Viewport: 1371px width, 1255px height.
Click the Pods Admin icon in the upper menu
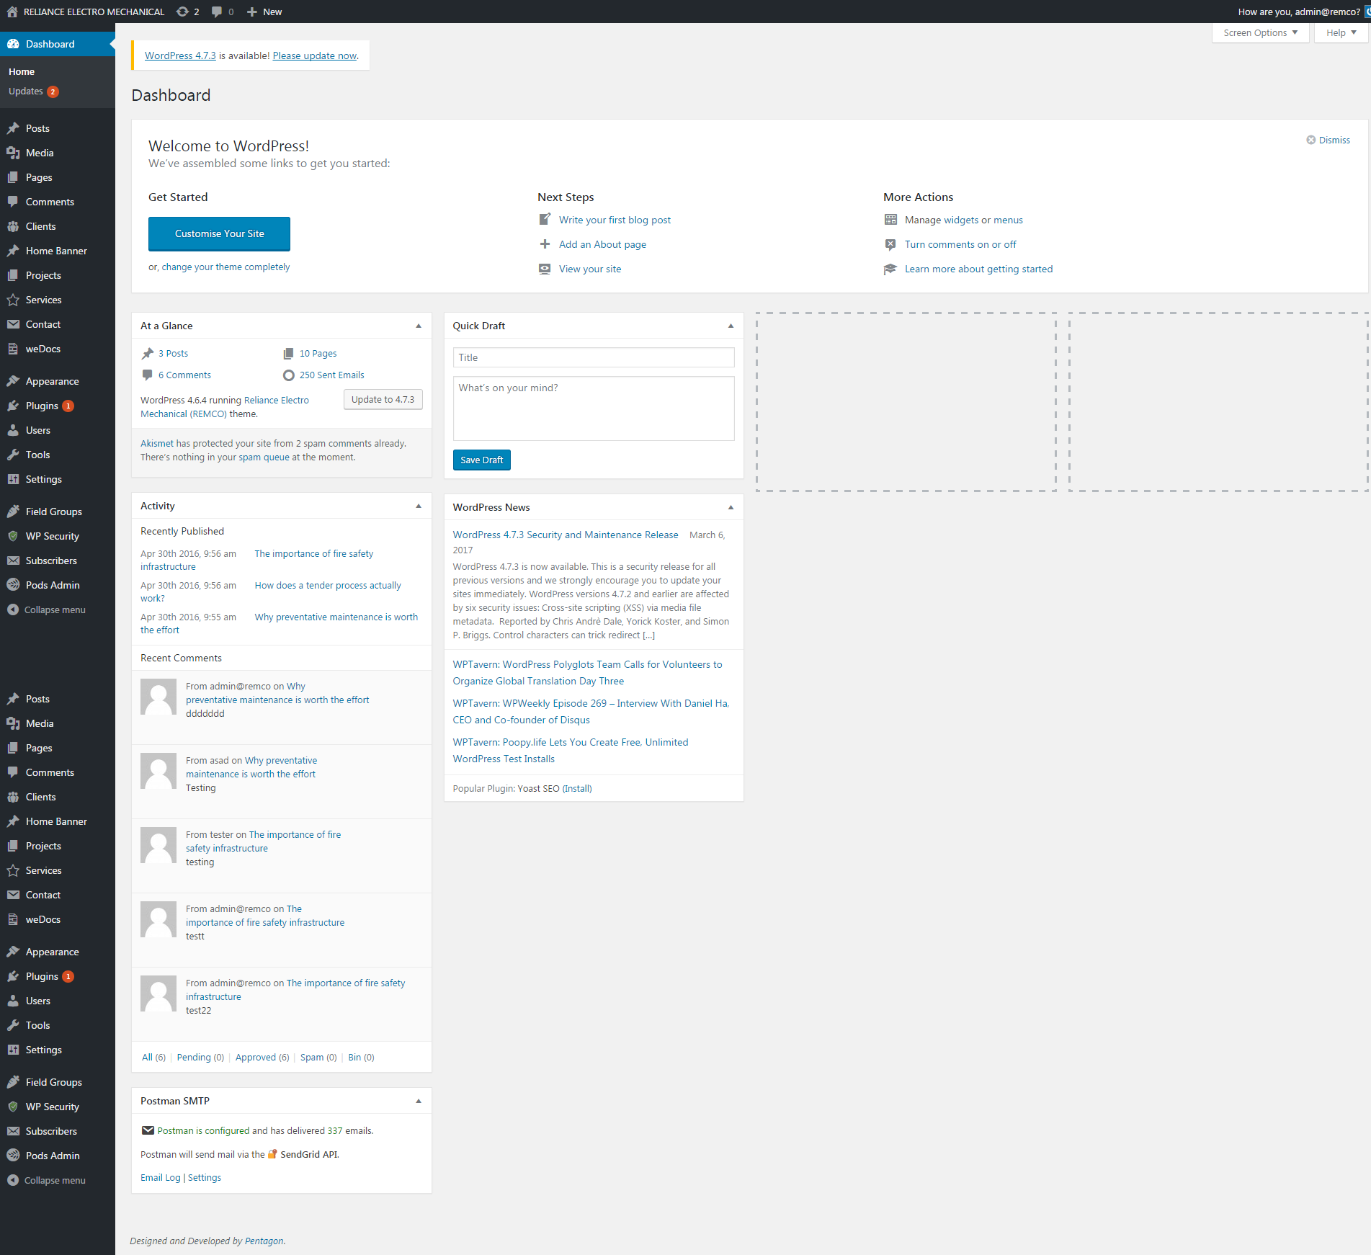(13, 585)
